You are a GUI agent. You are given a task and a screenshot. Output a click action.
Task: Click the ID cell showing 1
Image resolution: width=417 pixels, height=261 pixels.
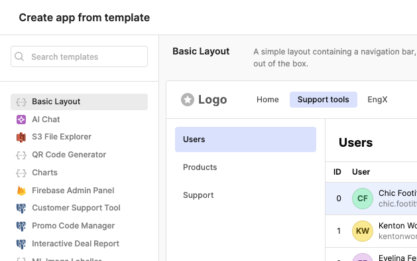point(339,231)
